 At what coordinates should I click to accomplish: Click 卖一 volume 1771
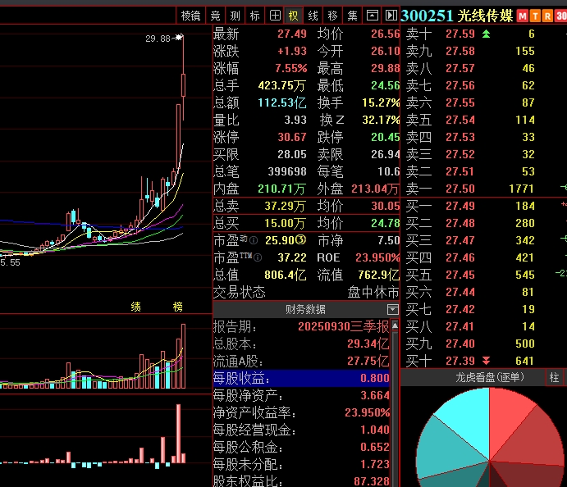521,189
